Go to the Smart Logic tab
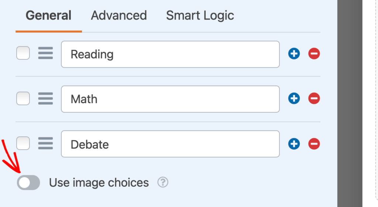Image resolution: width=378 pixels, height=207 pixels. click(200, 16)
